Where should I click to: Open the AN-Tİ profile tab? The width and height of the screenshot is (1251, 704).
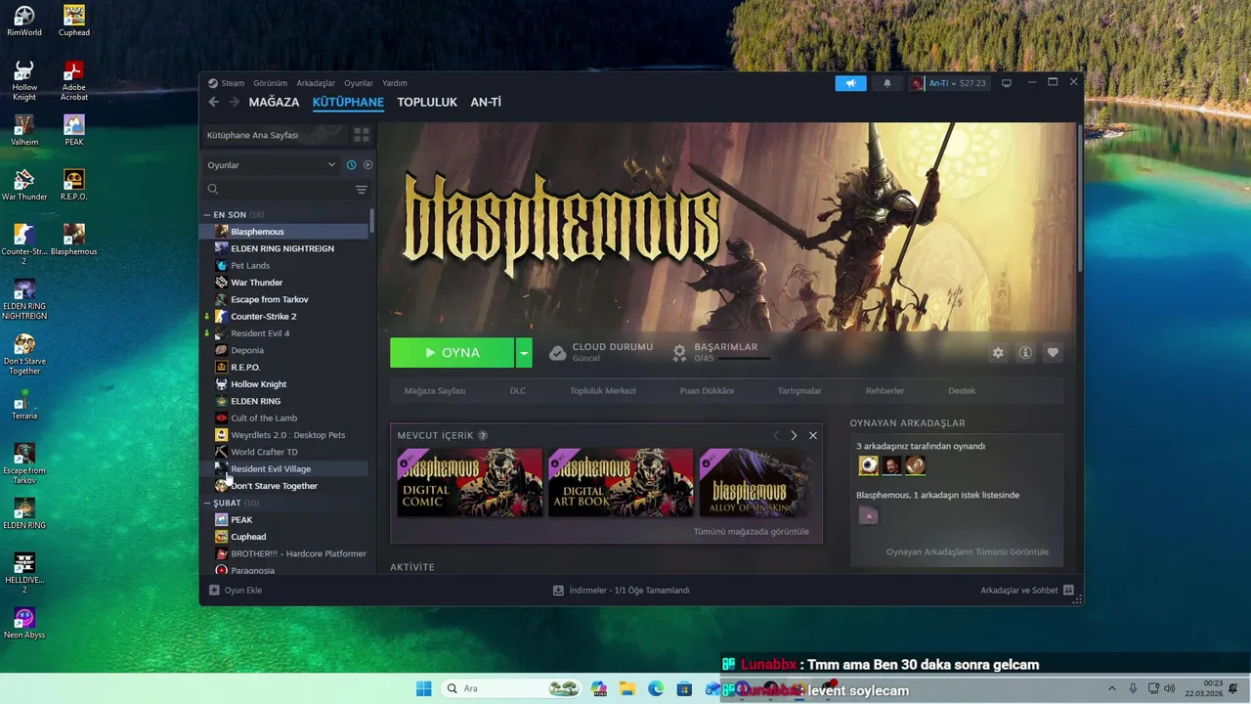[486, 102]
